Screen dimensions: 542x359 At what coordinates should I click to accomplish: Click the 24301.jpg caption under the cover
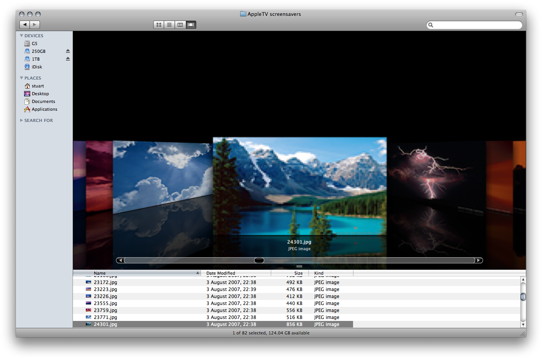[x=299, y=242]
